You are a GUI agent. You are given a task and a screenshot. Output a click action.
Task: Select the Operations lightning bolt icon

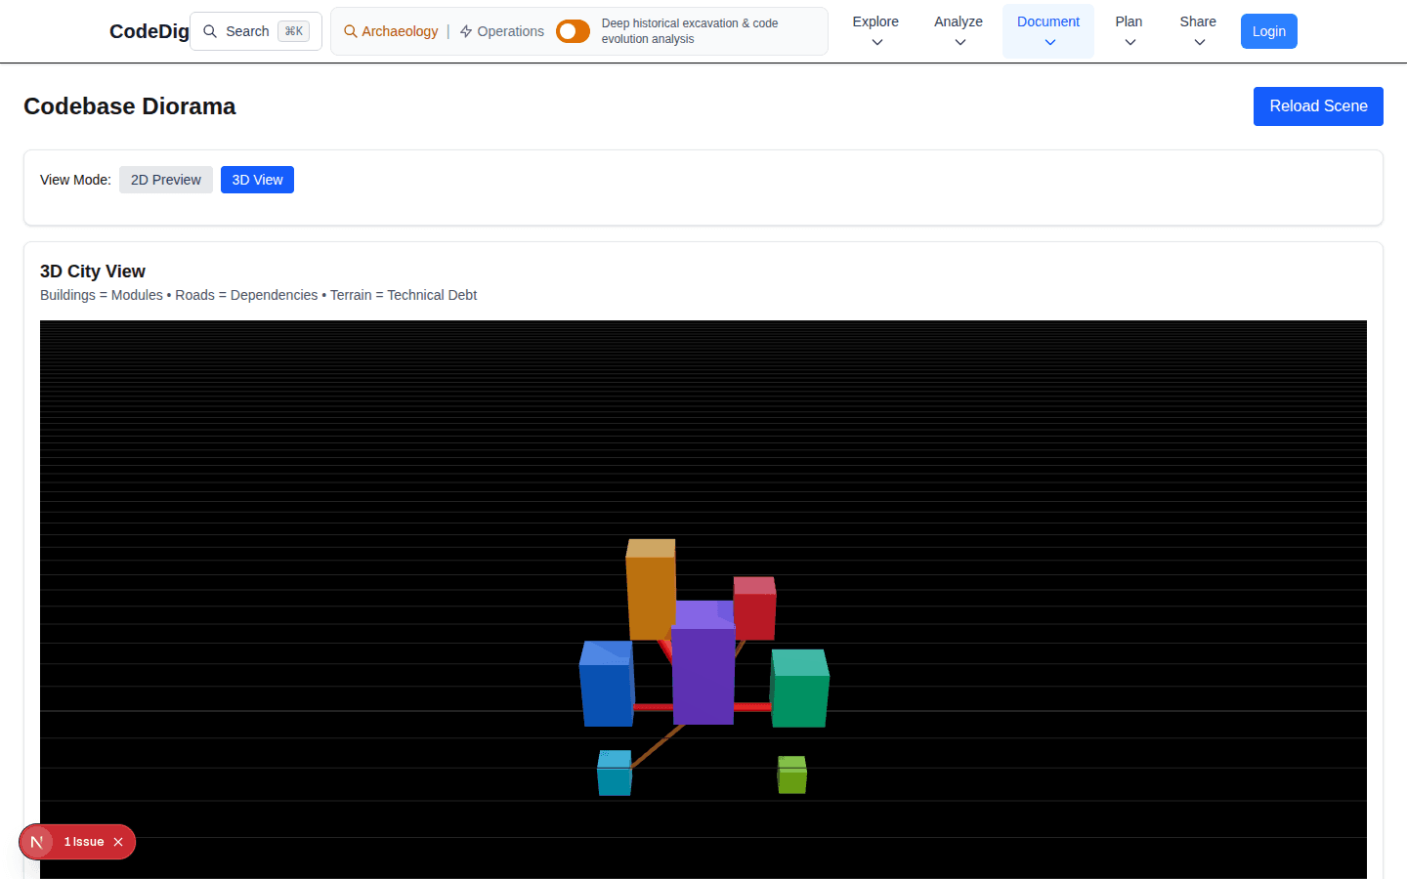pyautogui.click(x=464, y=30)
